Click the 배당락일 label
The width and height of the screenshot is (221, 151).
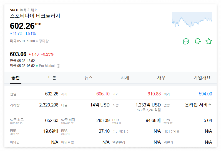(67, 143)
